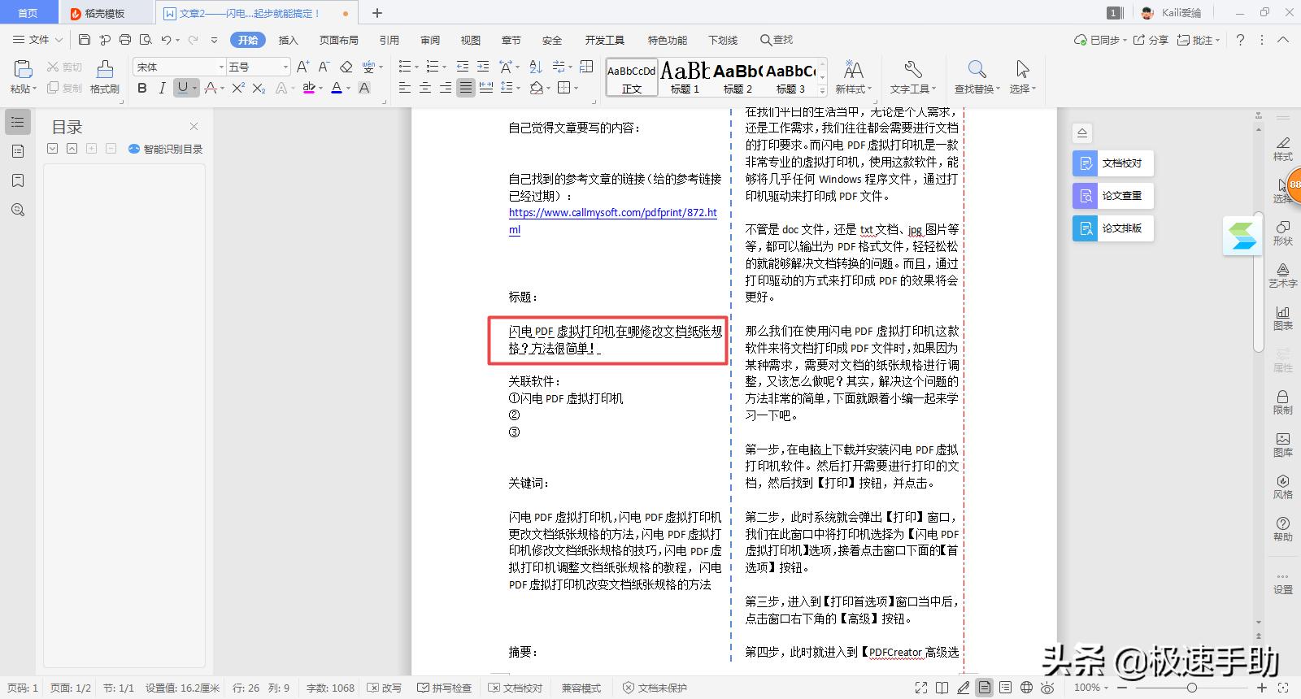Decrease font size with A- icon
This screenshot has width=1301, height=699.
coord(324,67)
